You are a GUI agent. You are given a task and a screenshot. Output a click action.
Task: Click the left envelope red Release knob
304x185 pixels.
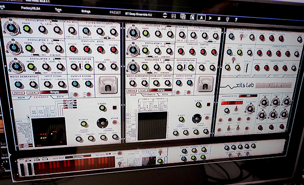114,50
